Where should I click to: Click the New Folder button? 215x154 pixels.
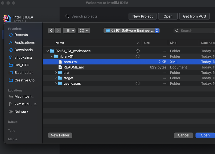coord(60,135)
